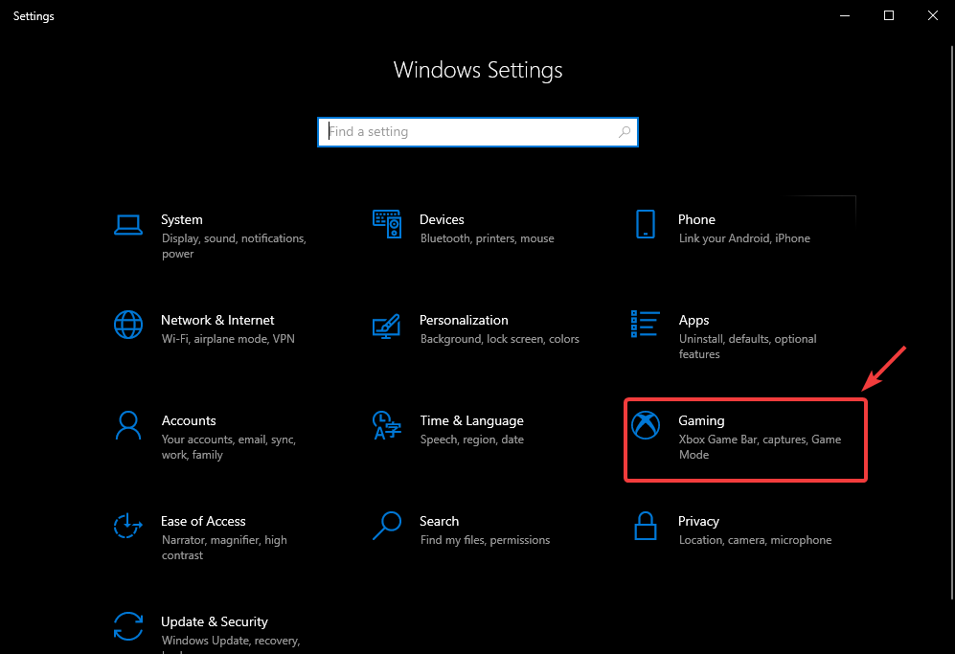Select the Time & Language icon
The width and height of the screenshot is (955, 654).
tap(386, 425)
